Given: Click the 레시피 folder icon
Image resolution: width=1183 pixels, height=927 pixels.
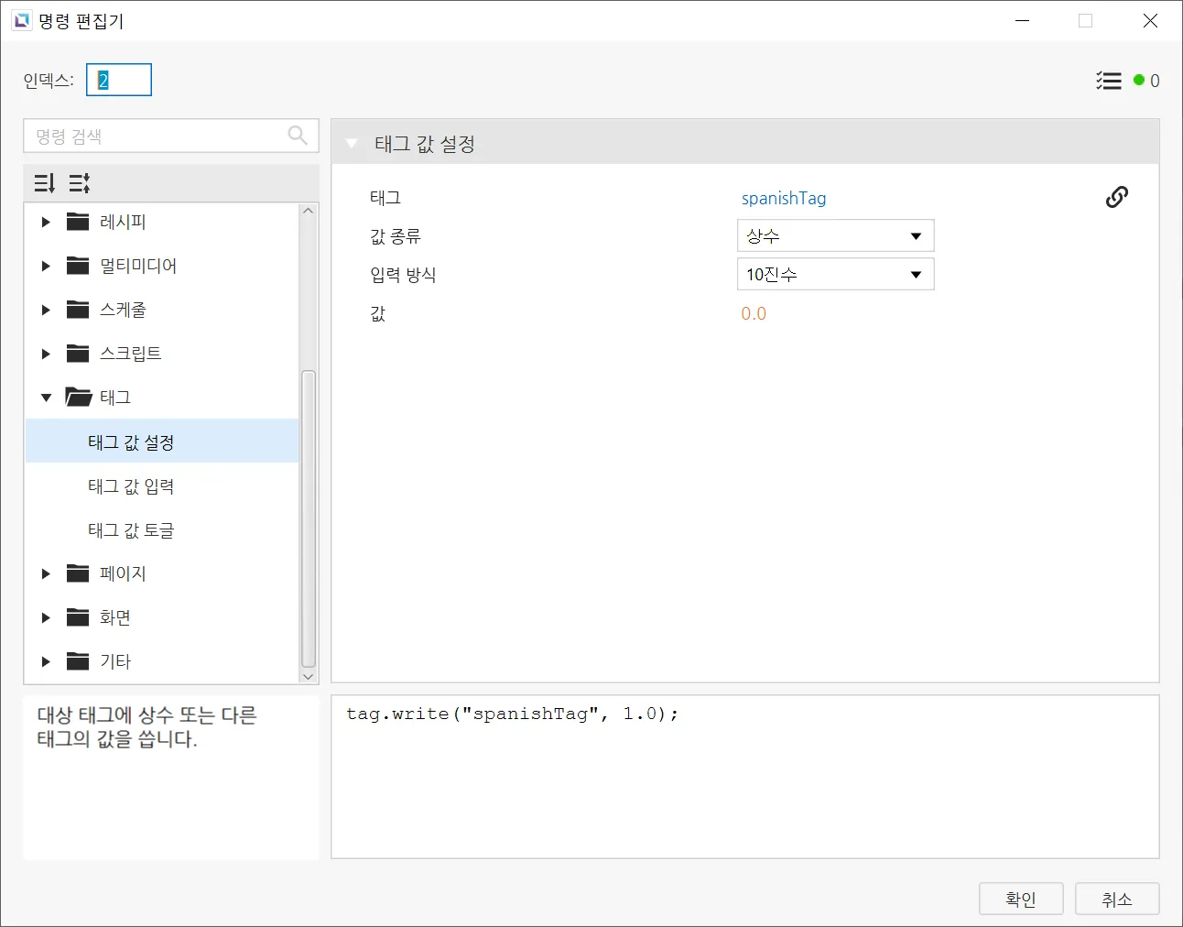Looking at the screenshot, I should point(78,222).
